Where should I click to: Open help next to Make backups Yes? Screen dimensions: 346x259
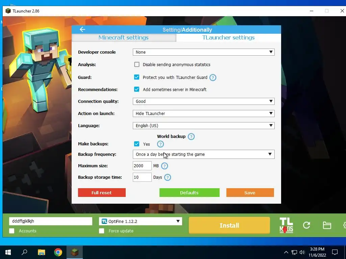[x=160, y=144]
